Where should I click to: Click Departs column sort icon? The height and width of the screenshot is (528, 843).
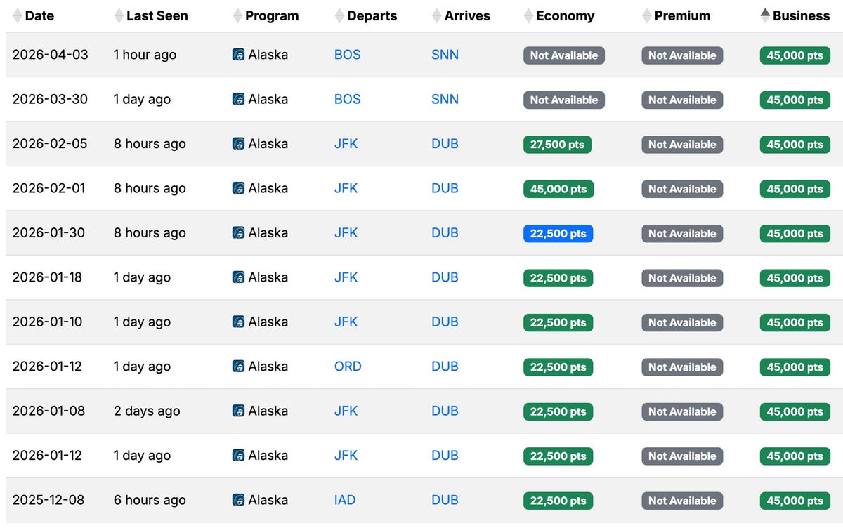(x=340, y=16)
